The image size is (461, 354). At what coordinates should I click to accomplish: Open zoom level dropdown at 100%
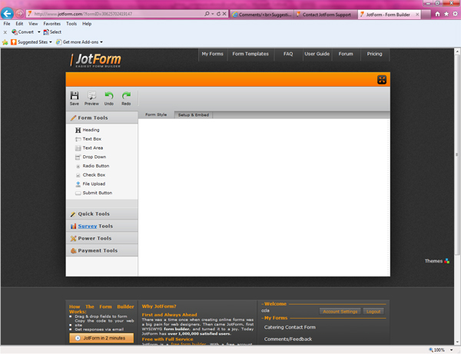point(451,350)
